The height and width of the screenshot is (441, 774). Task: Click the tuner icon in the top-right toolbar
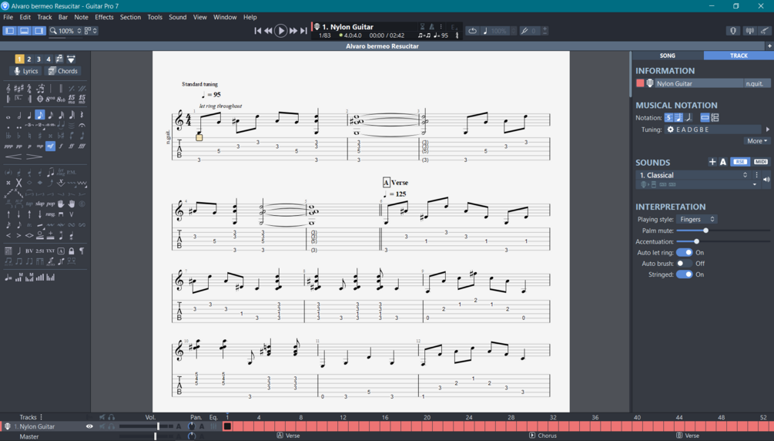point(749,31)
